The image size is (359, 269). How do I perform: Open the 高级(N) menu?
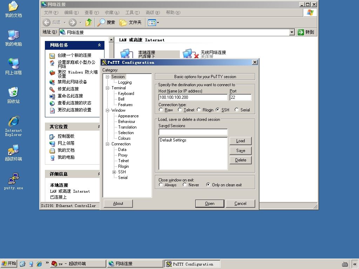[x=153, y=13]
